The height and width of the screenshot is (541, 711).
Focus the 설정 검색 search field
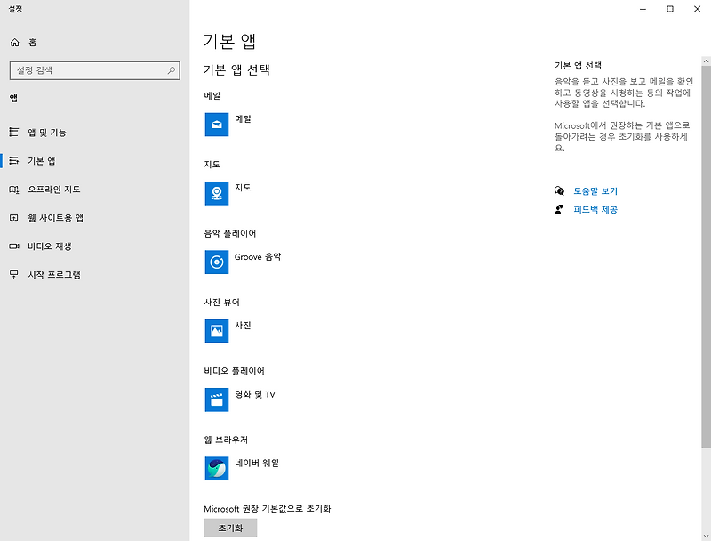point(87,69)
